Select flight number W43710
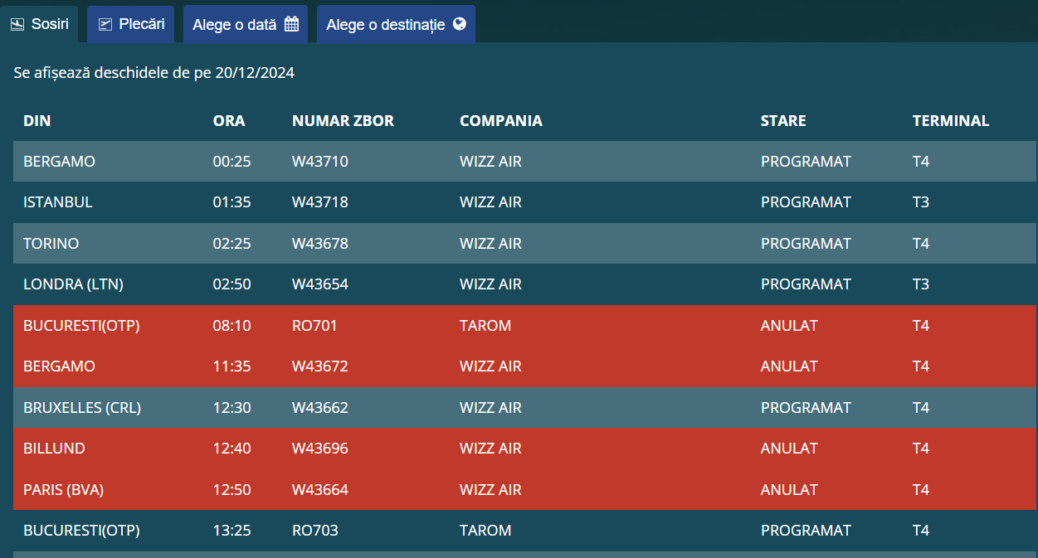This screenshot has width=1038, height=558. click(x=320, y=162)
